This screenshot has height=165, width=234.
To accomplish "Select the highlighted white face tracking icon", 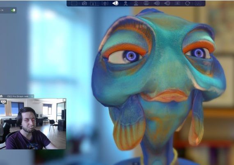I will [x=115, y=3].
